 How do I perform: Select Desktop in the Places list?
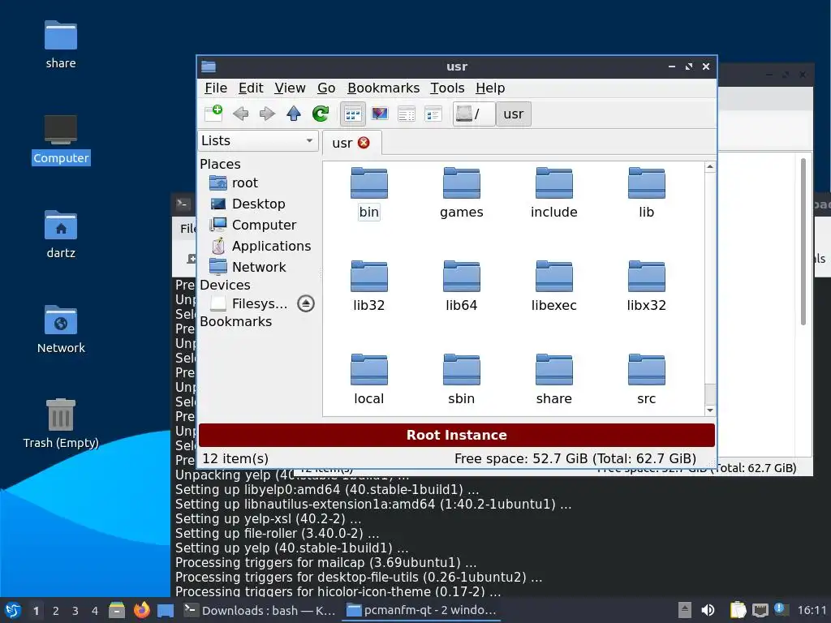click(x=258, y=204)
